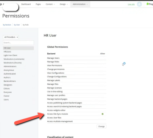Click the Allow column header
Screen dimensions: 153x138
103,54
